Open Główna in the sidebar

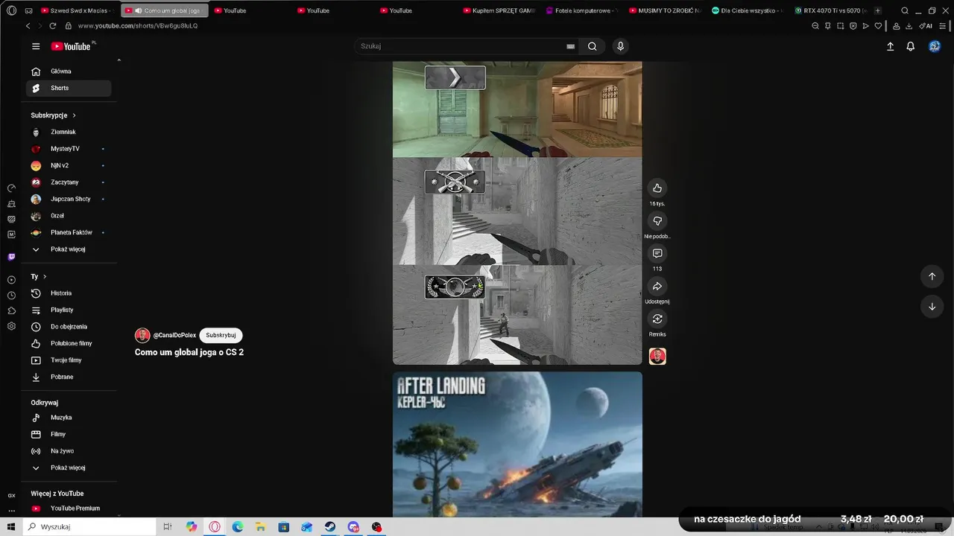pos(69,71)
